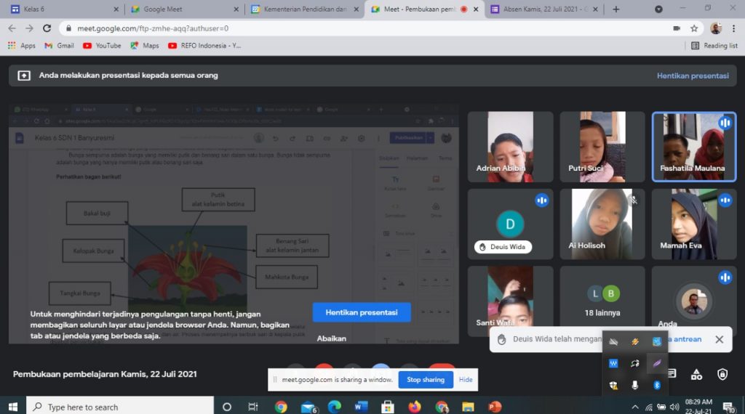Click the Windows taskbar search box
The width and height of the screenshot is (745, 414).
[x=120, y=407]
